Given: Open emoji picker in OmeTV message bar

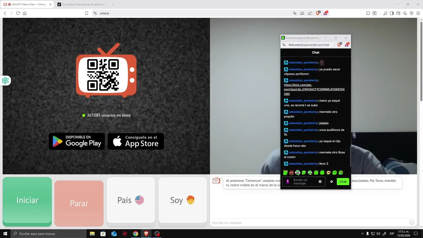Looking at the screenshot, I should (412, 222).
